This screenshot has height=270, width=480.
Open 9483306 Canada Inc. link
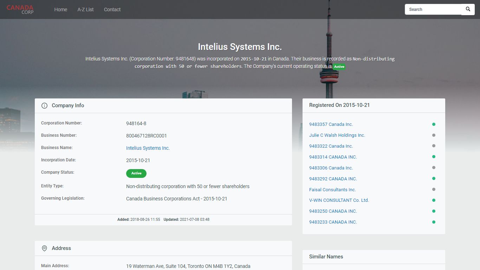point(331,168)
